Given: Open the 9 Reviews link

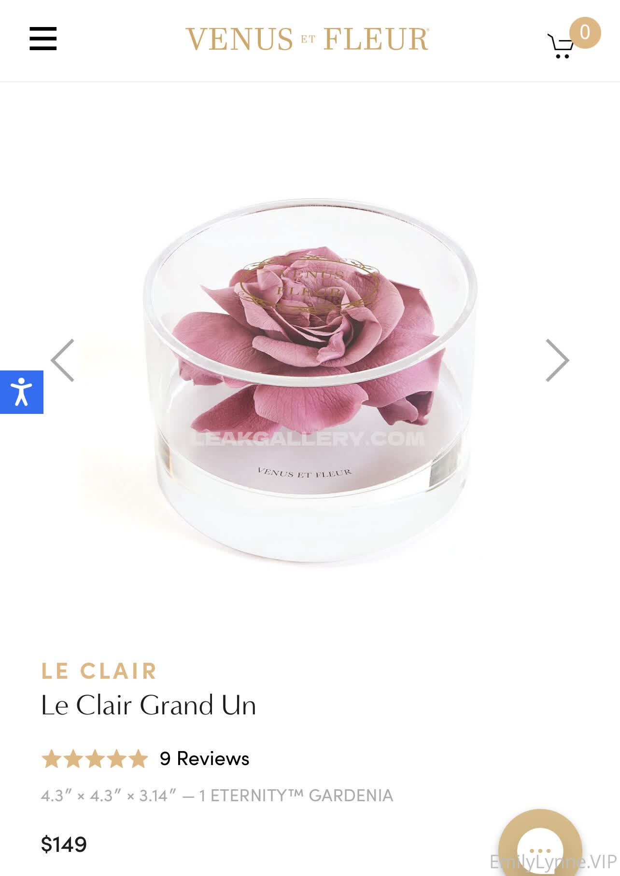Looking at the screenshot, I should pyautogui.click(x=204, y=758).
